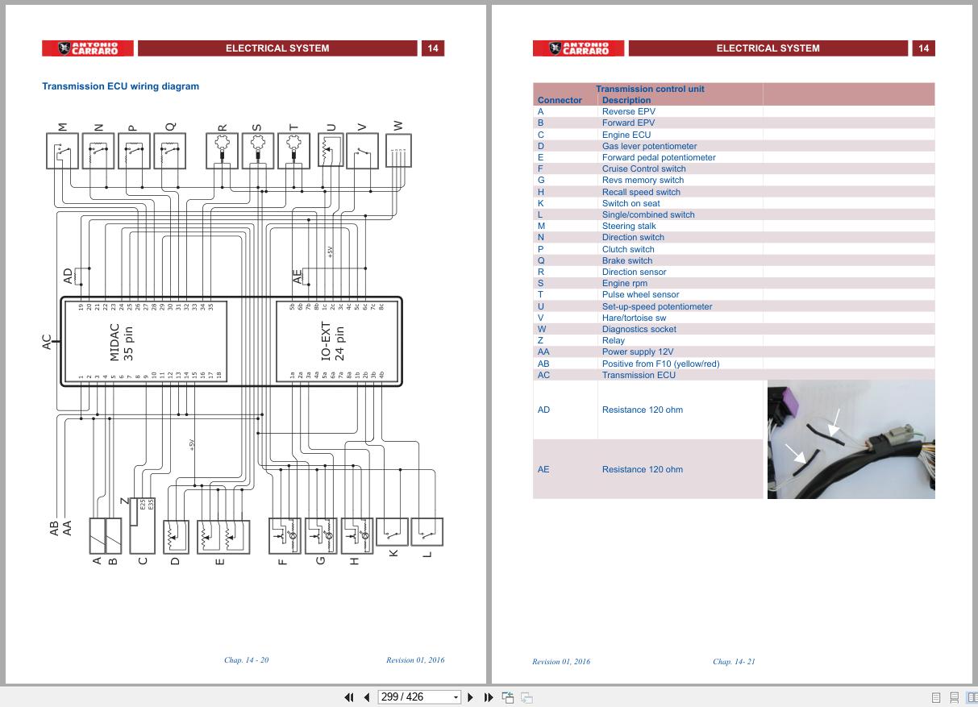Click the 14 chapter badge on the left header

point(432,48)
